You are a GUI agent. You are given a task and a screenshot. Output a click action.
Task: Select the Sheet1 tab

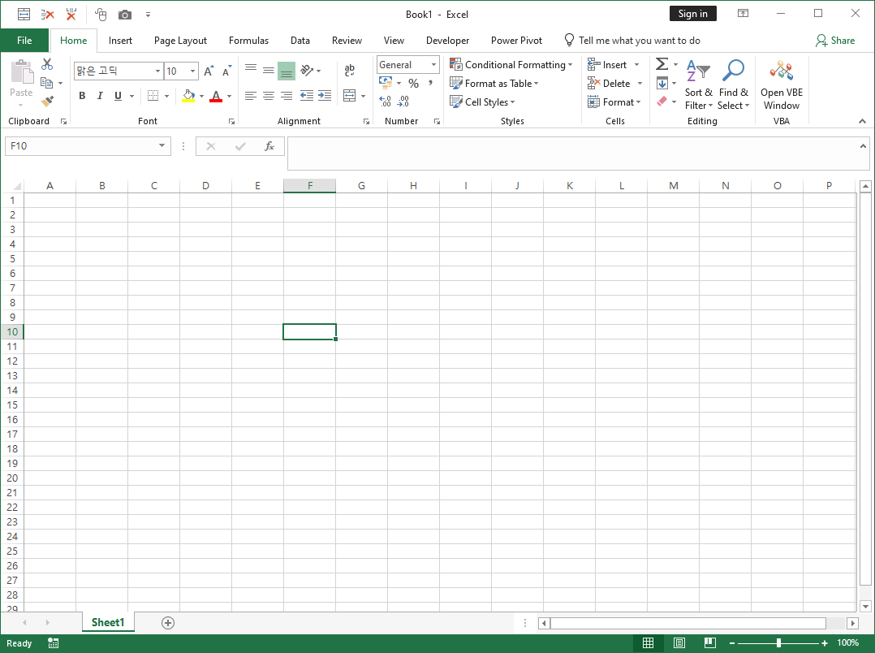[108, 623]
